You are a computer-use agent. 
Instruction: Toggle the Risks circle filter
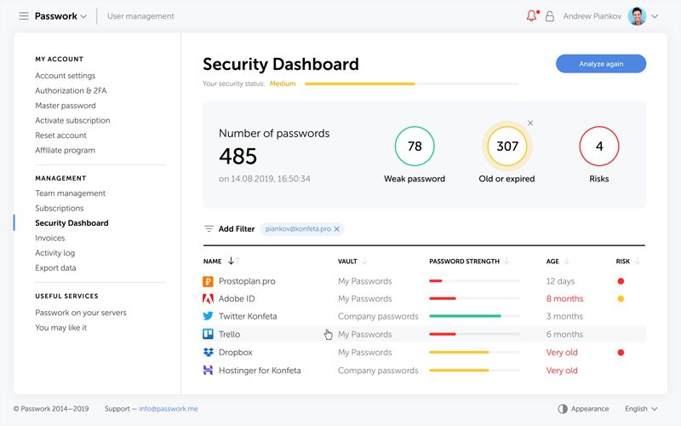click(x=599, y=147)
